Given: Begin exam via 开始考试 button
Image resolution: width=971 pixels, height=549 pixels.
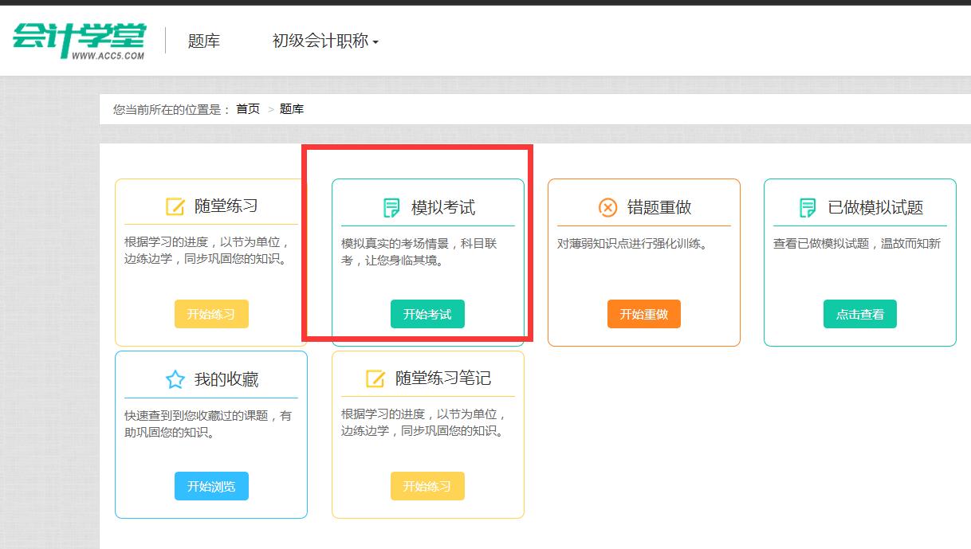Looking at the screenshot, I should [427, 314].
